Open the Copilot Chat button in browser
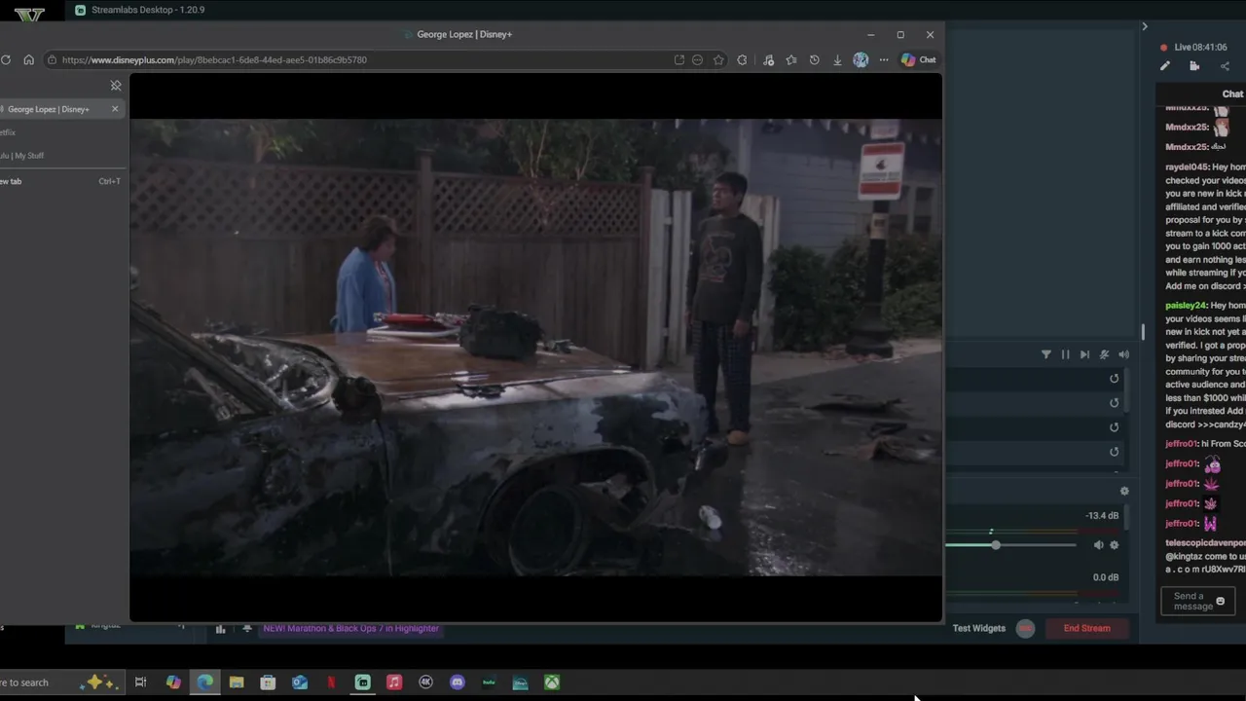This screenshot has height=701, width=1246. 918,59
